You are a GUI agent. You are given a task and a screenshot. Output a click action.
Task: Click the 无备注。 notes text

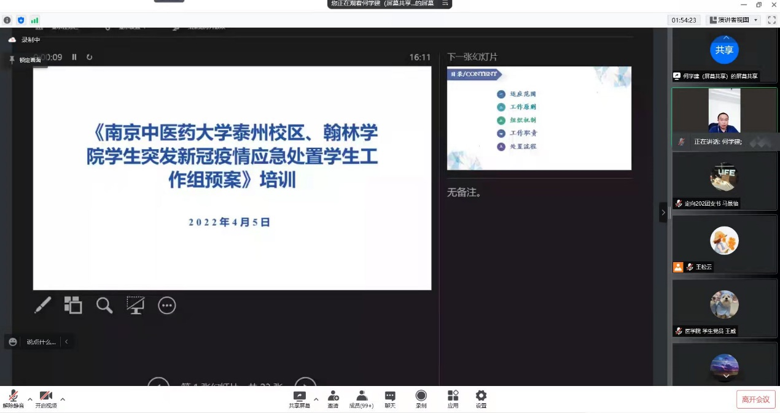tap(464, 193)
